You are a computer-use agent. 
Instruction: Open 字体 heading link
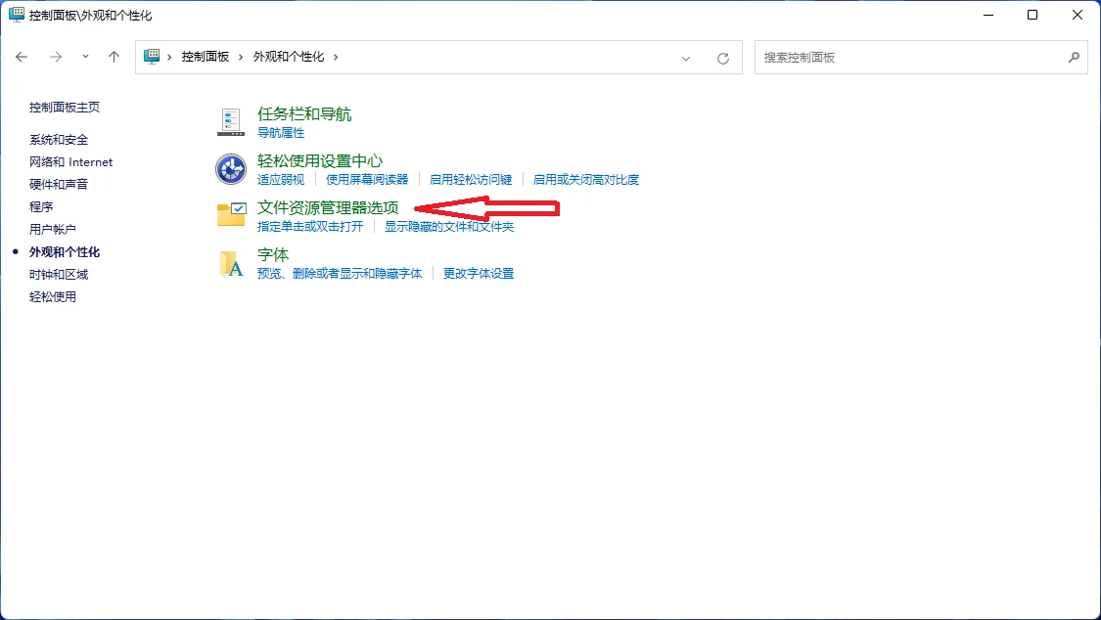click(273, 254)
